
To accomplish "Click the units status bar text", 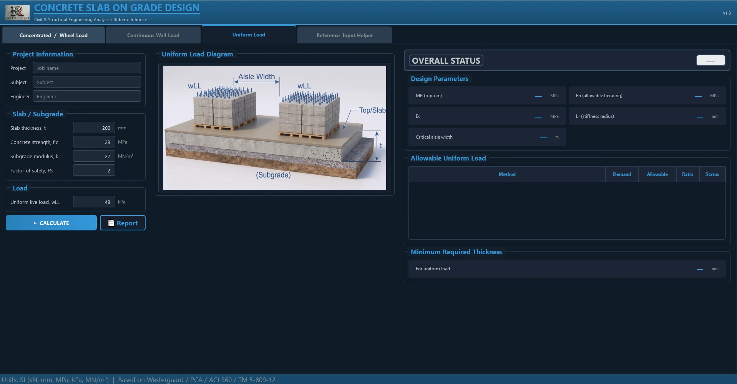I will tap(139, 380).
